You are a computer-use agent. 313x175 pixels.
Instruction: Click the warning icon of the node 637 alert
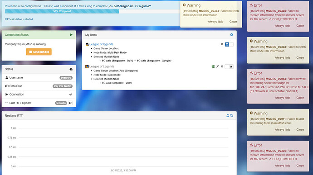point(184,5)
